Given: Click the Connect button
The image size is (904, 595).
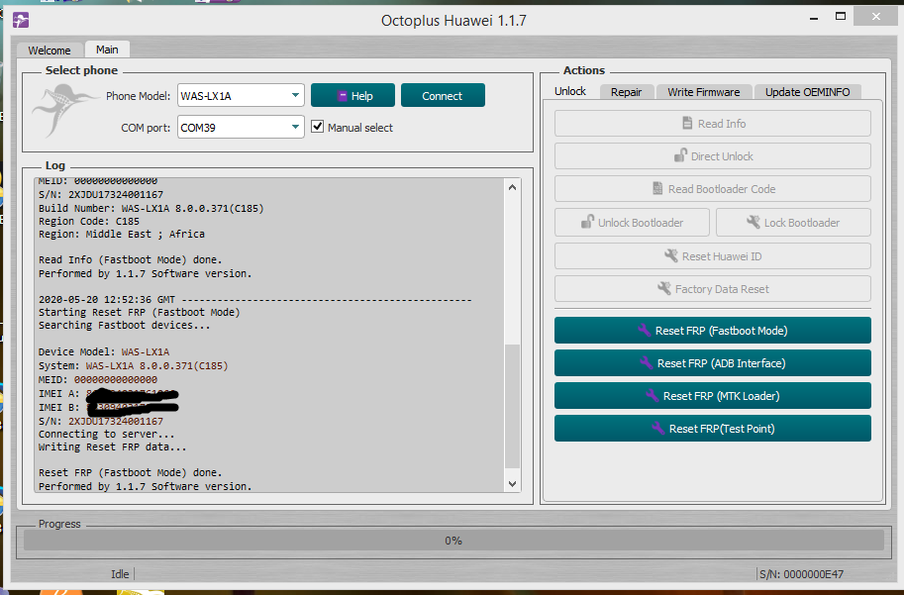Looking at the screenshot, I should tap(443, 96).
